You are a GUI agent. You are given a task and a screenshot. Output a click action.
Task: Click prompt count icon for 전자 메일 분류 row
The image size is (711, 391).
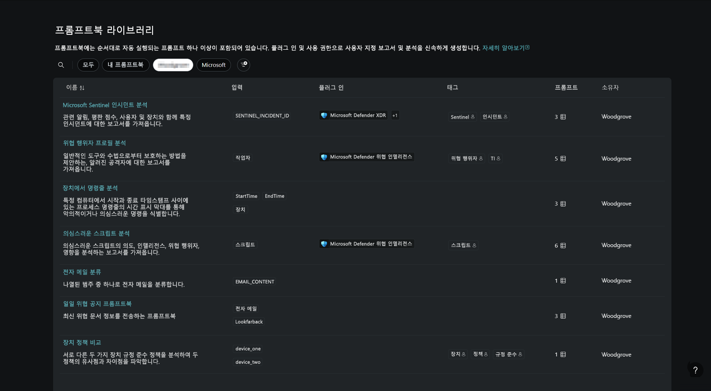[563, 281]
